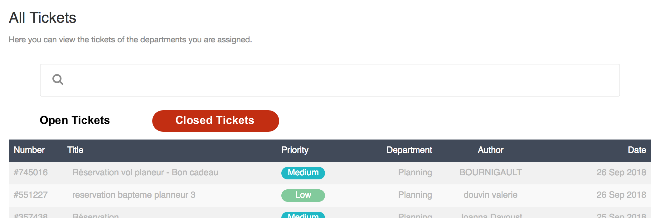This screenshot has height=218, width=660.
Task: Open ticket #551227 reservation bapteme planneur 3
Action: click(x=134, y=195)
